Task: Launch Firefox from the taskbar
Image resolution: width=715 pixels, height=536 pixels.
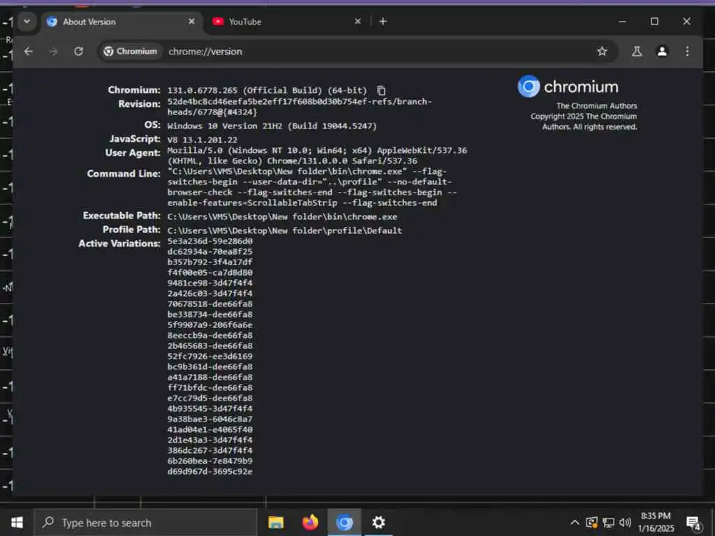Action: 310,522
